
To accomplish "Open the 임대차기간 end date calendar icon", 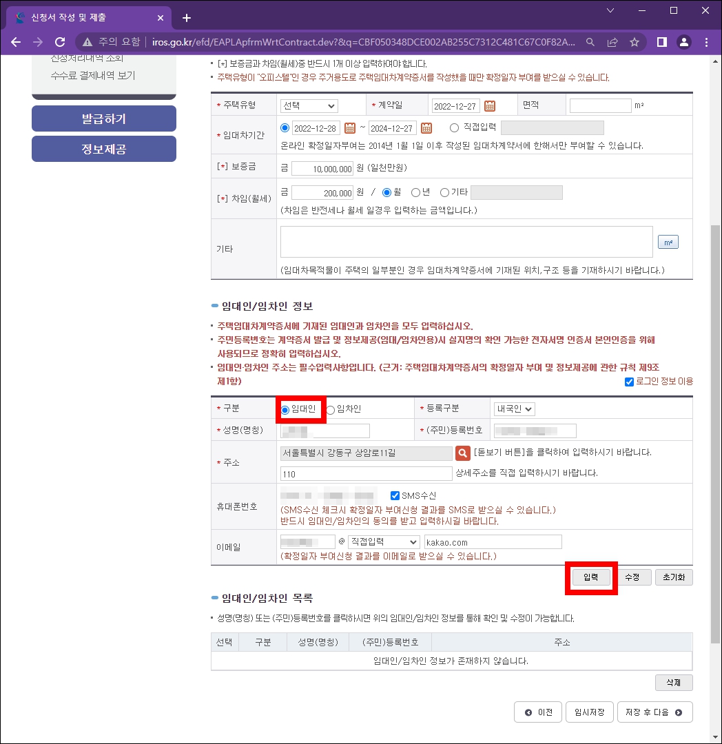I will point(426,127).
